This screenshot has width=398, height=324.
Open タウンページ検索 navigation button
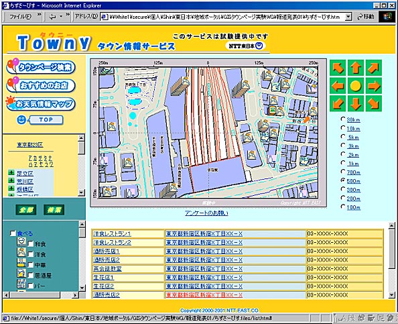point(41,66)
